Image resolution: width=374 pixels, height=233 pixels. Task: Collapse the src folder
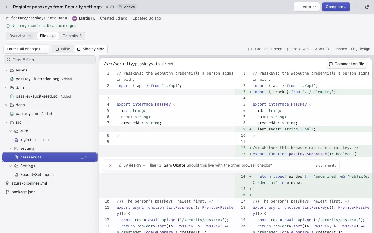coord(6,122)
